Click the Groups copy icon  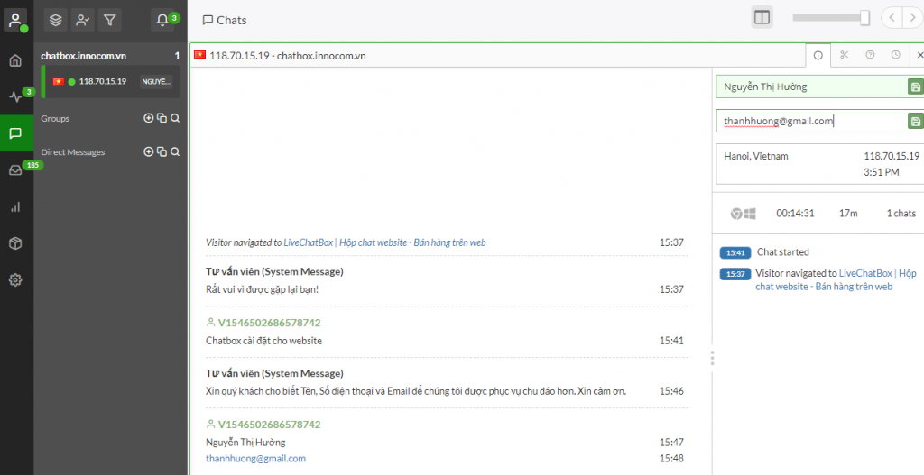(x=162, y=118)
